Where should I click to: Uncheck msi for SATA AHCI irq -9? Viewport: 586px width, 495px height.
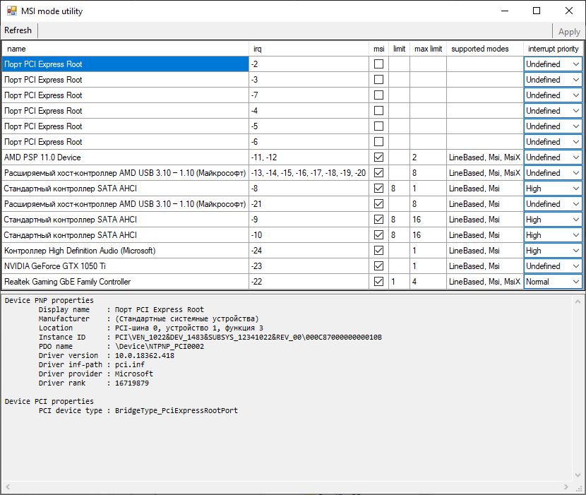pyautogui.click(x=378, y=220)
